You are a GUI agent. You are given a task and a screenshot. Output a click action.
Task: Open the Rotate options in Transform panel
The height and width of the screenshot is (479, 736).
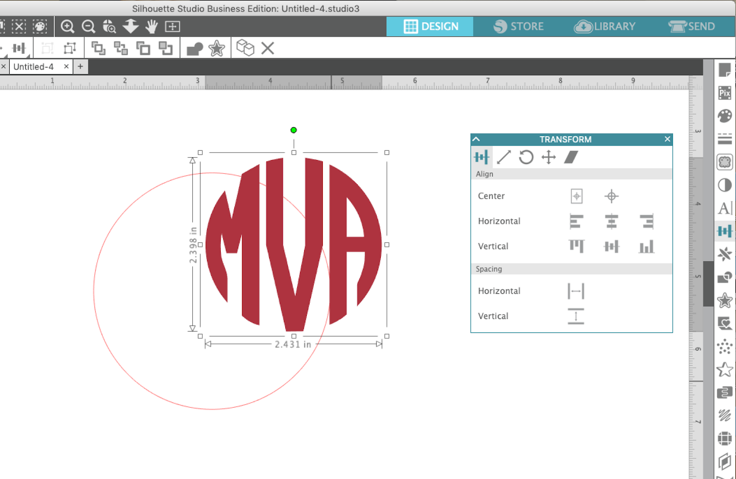526,157
